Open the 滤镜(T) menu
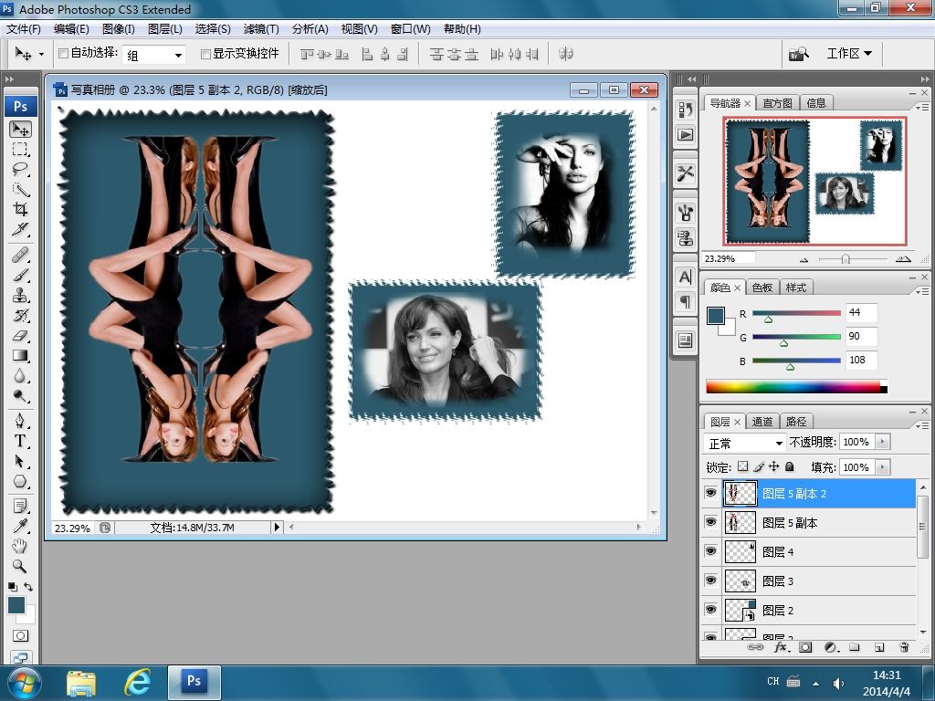 point(260,28)
